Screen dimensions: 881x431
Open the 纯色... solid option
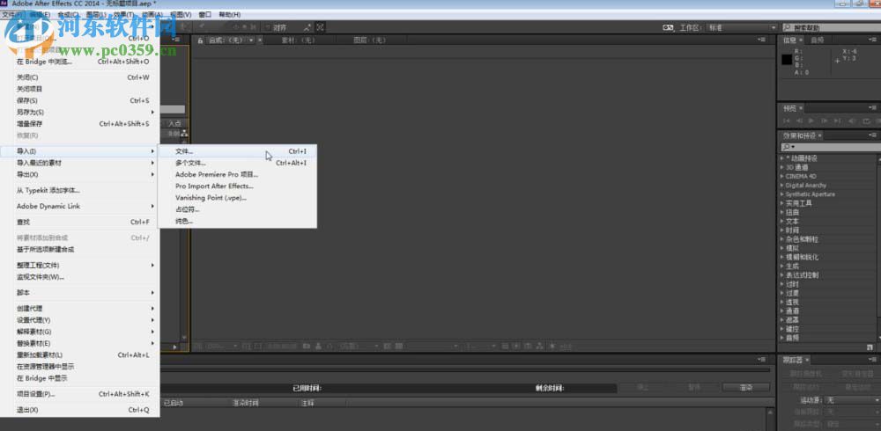[x=184, y=221]
